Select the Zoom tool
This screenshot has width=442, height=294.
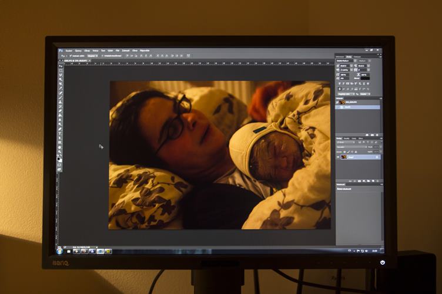coord(60,151)
